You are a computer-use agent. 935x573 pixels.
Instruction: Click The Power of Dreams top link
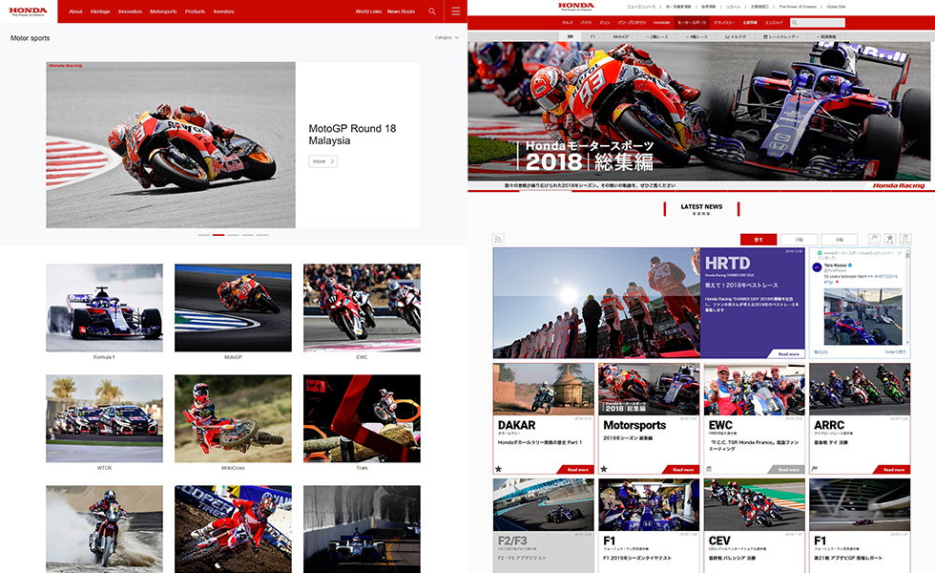[798, 7]
